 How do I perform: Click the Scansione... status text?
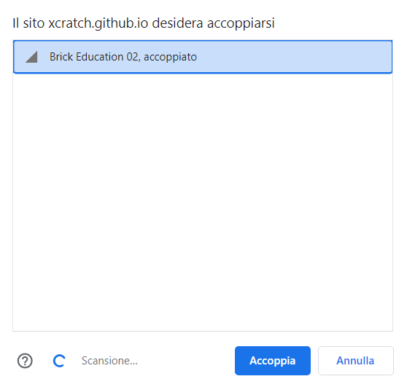pyautogui.click(x=109, y=361)
